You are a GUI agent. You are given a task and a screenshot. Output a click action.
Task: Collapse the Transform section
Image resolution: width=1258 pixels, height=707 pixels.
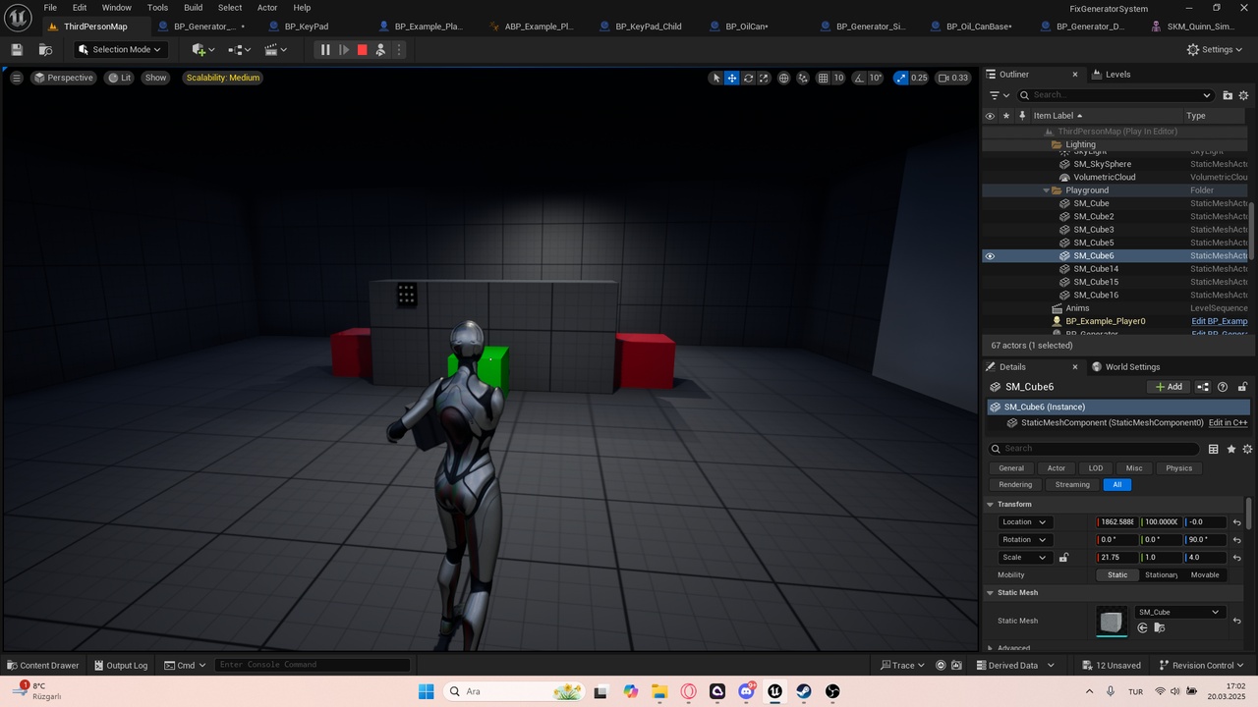coord(991,505)
